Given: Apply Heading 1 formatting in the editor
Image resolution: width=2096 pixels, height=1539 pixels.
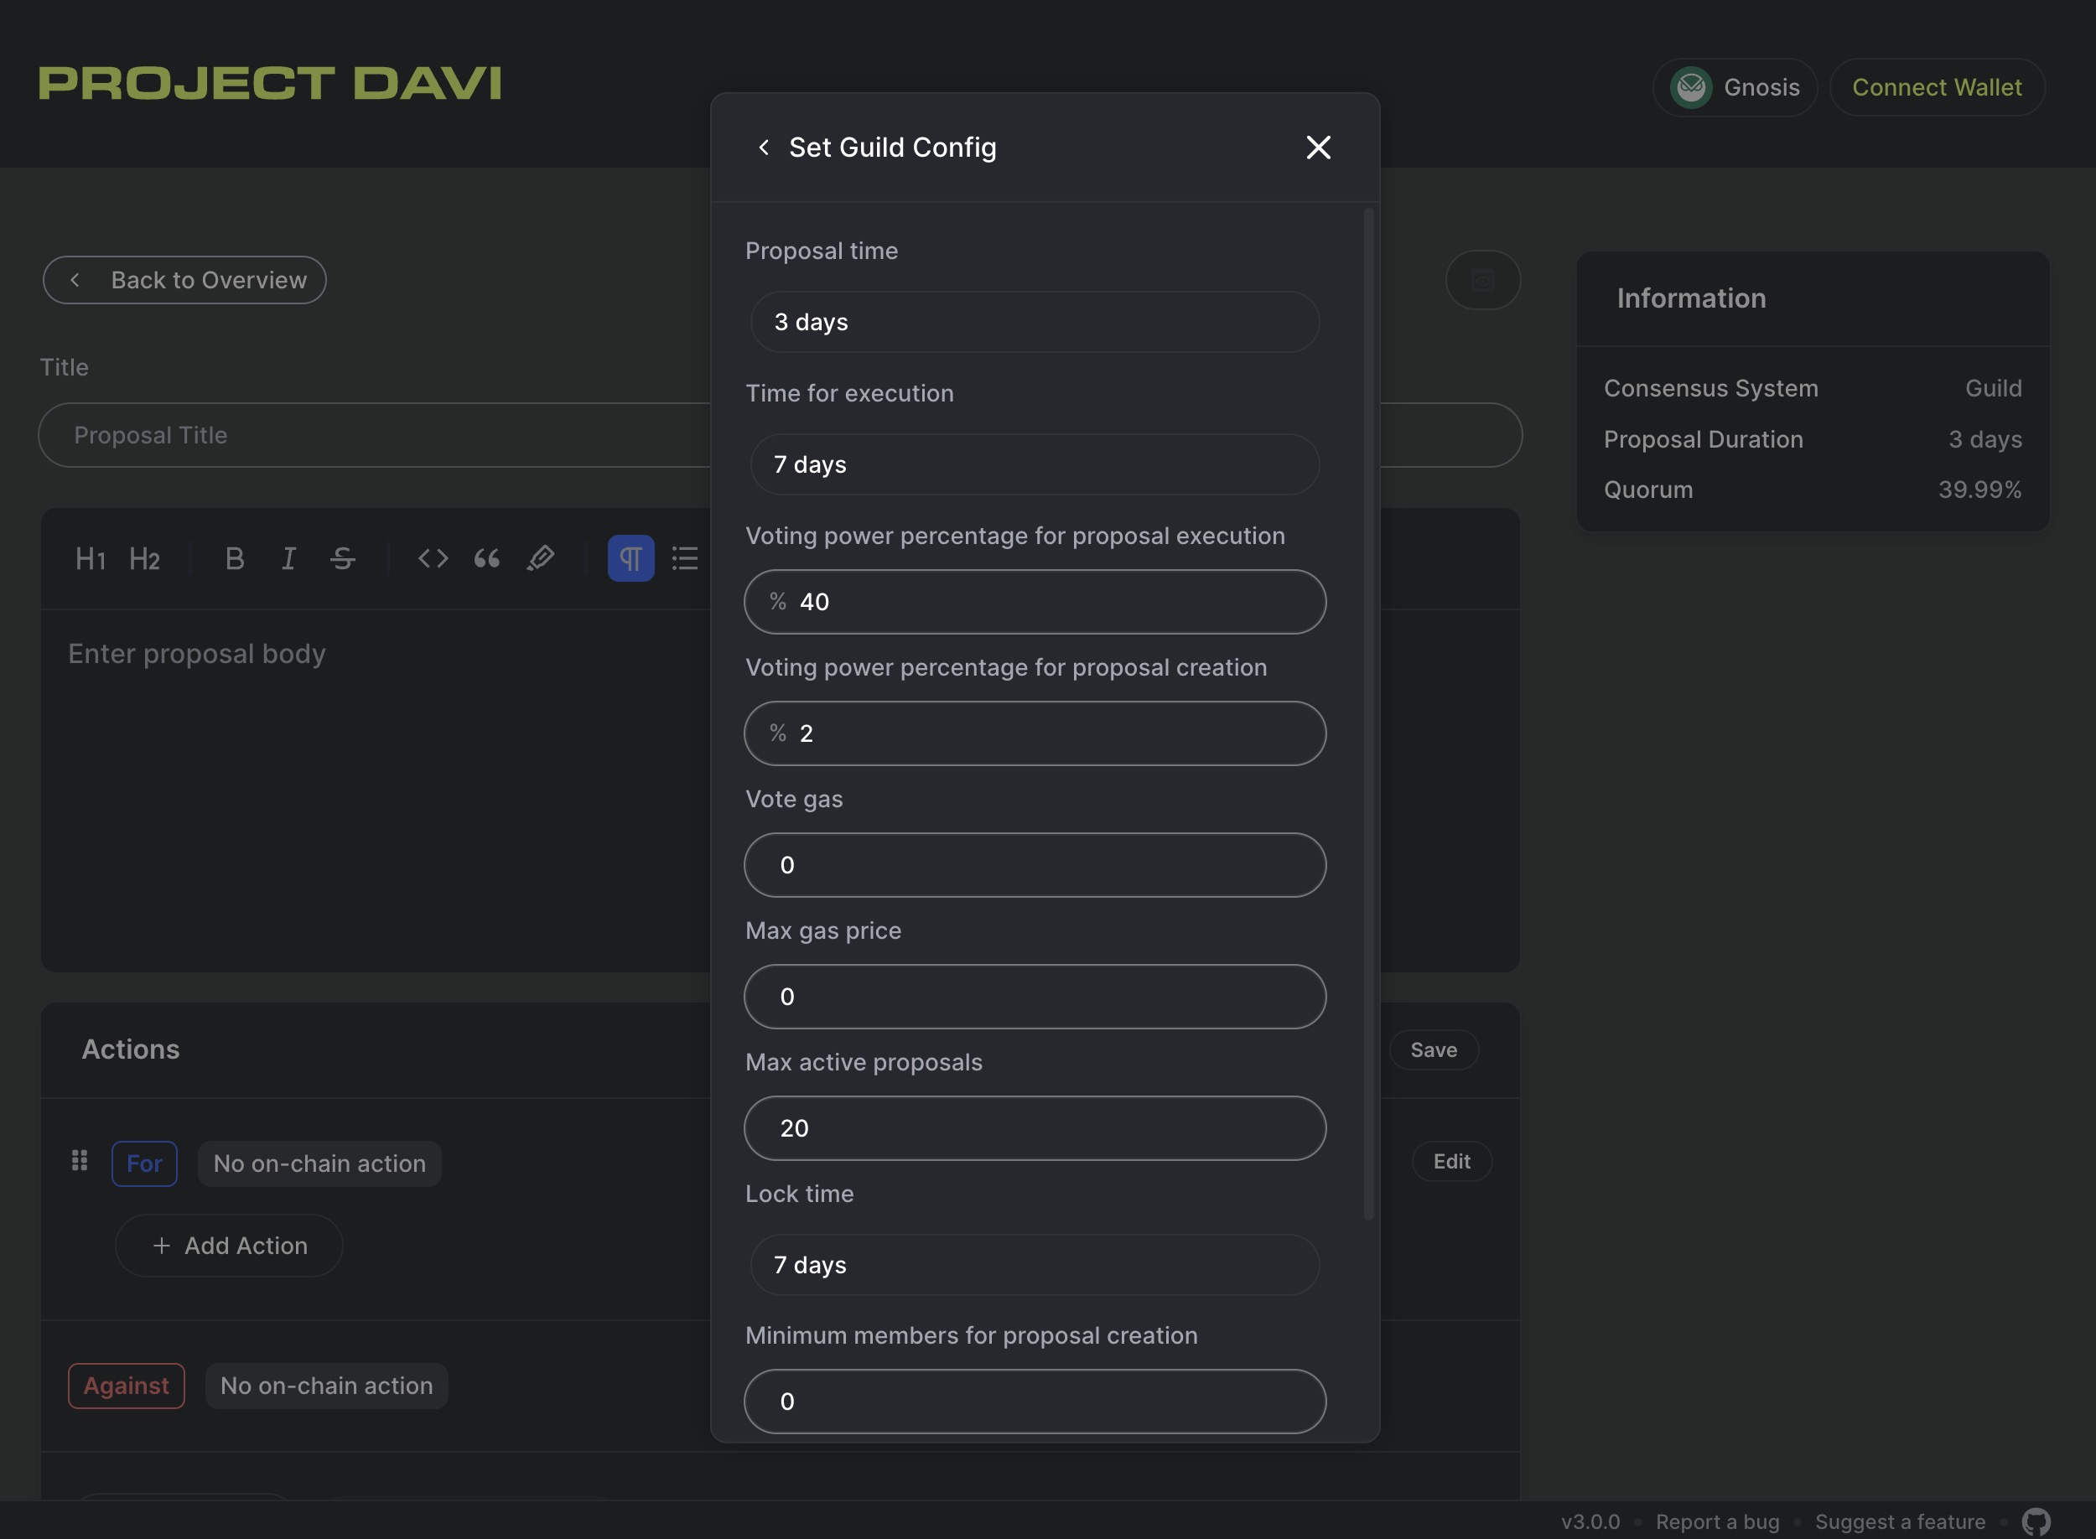Looking at the screenshot, I should [x=90, y=558].
